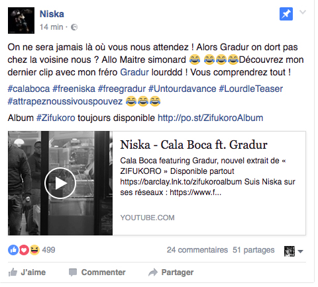Click the Commenter button
Image resolution: width=318 pixels, height=287 pixels.
pyautogui.click(x=97, y=272)
